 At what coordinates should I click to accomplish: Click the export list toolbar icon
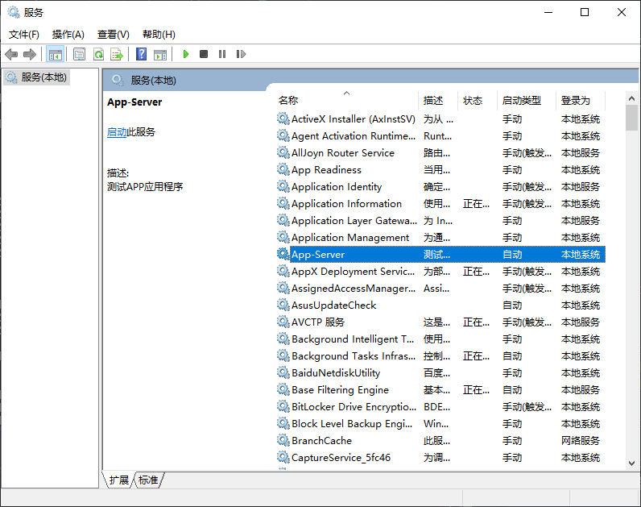tap(117, 54)
